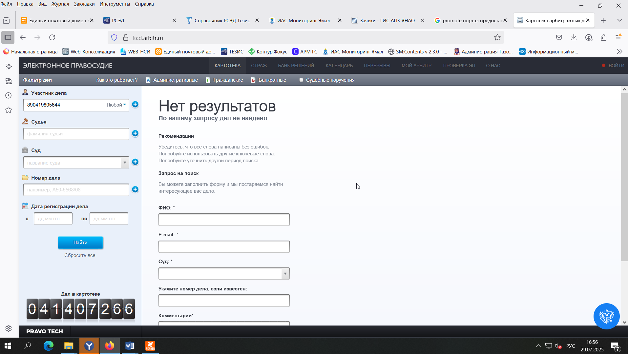Click Сбросить все link
Screen dimensions: 628x354
coord(80,255)
